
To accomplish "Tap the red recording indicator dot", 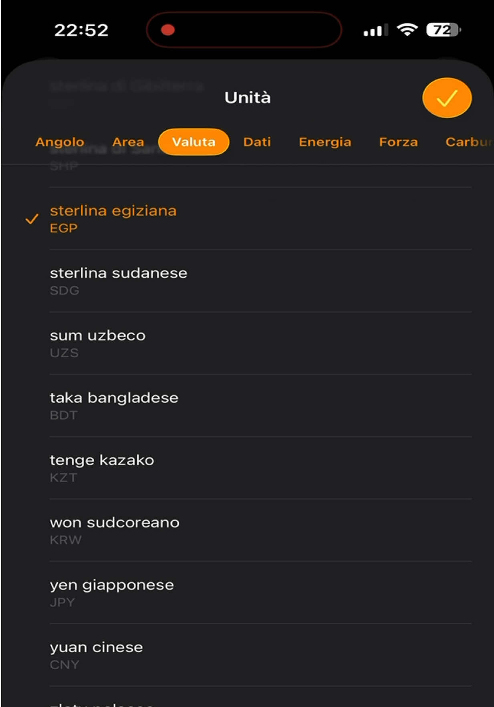I will point(167,30).
